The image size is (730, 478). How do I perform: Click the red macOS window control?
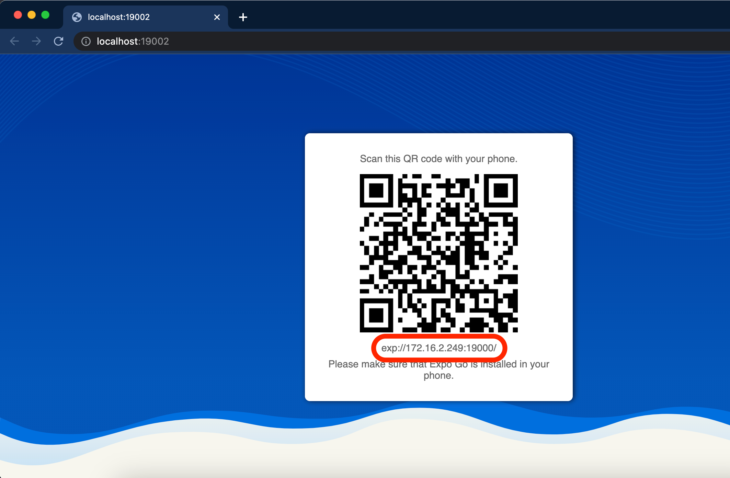coord(18,15)
